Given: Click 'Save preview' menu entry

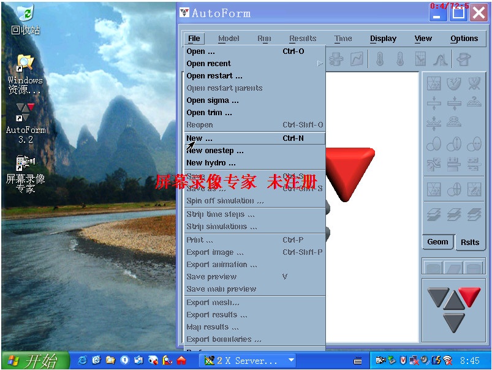Looking at the screenshot, I should click(x=254, y=277).
